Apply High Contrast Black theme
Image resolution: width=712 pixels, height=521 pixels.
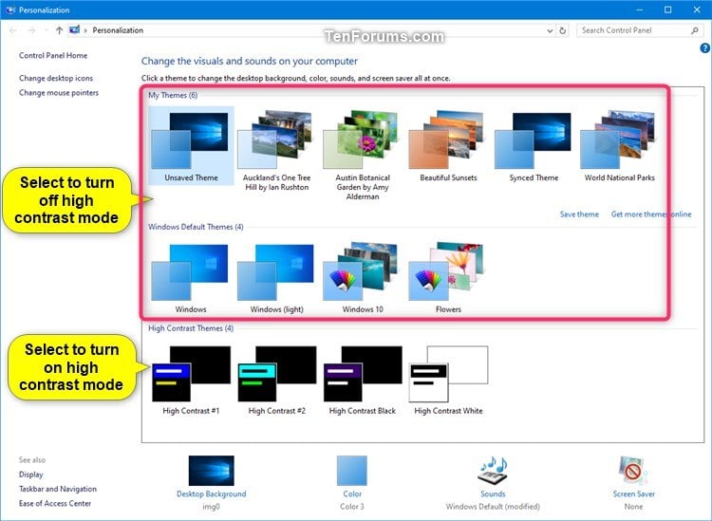point(363,381)
